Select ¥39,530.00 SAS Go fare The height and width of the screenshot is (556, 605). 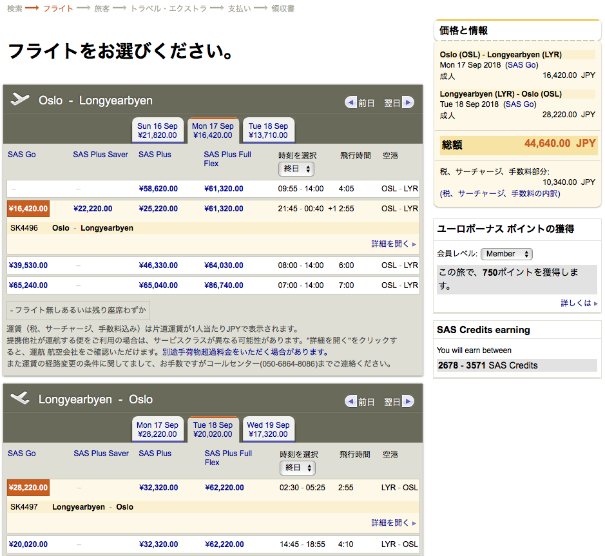point(28,265)
